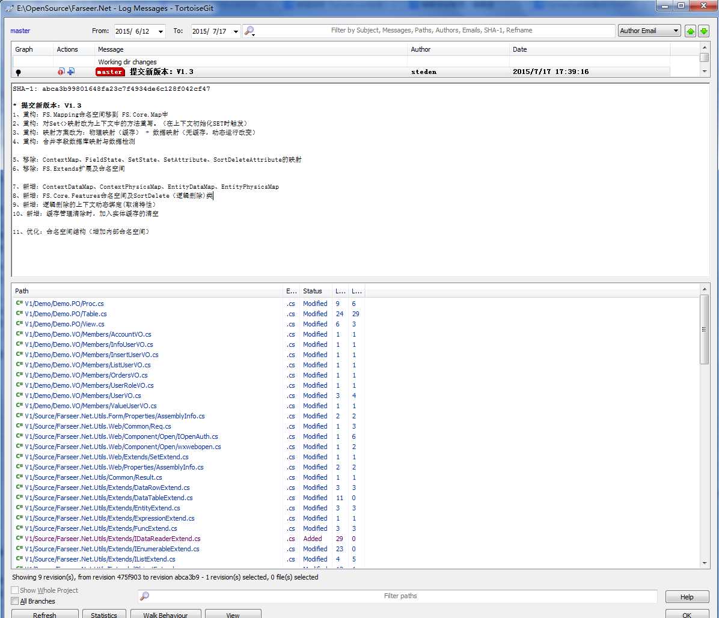Click the Walk Behaviour button
Screen dimensions: 719x618
pos(165,614)
